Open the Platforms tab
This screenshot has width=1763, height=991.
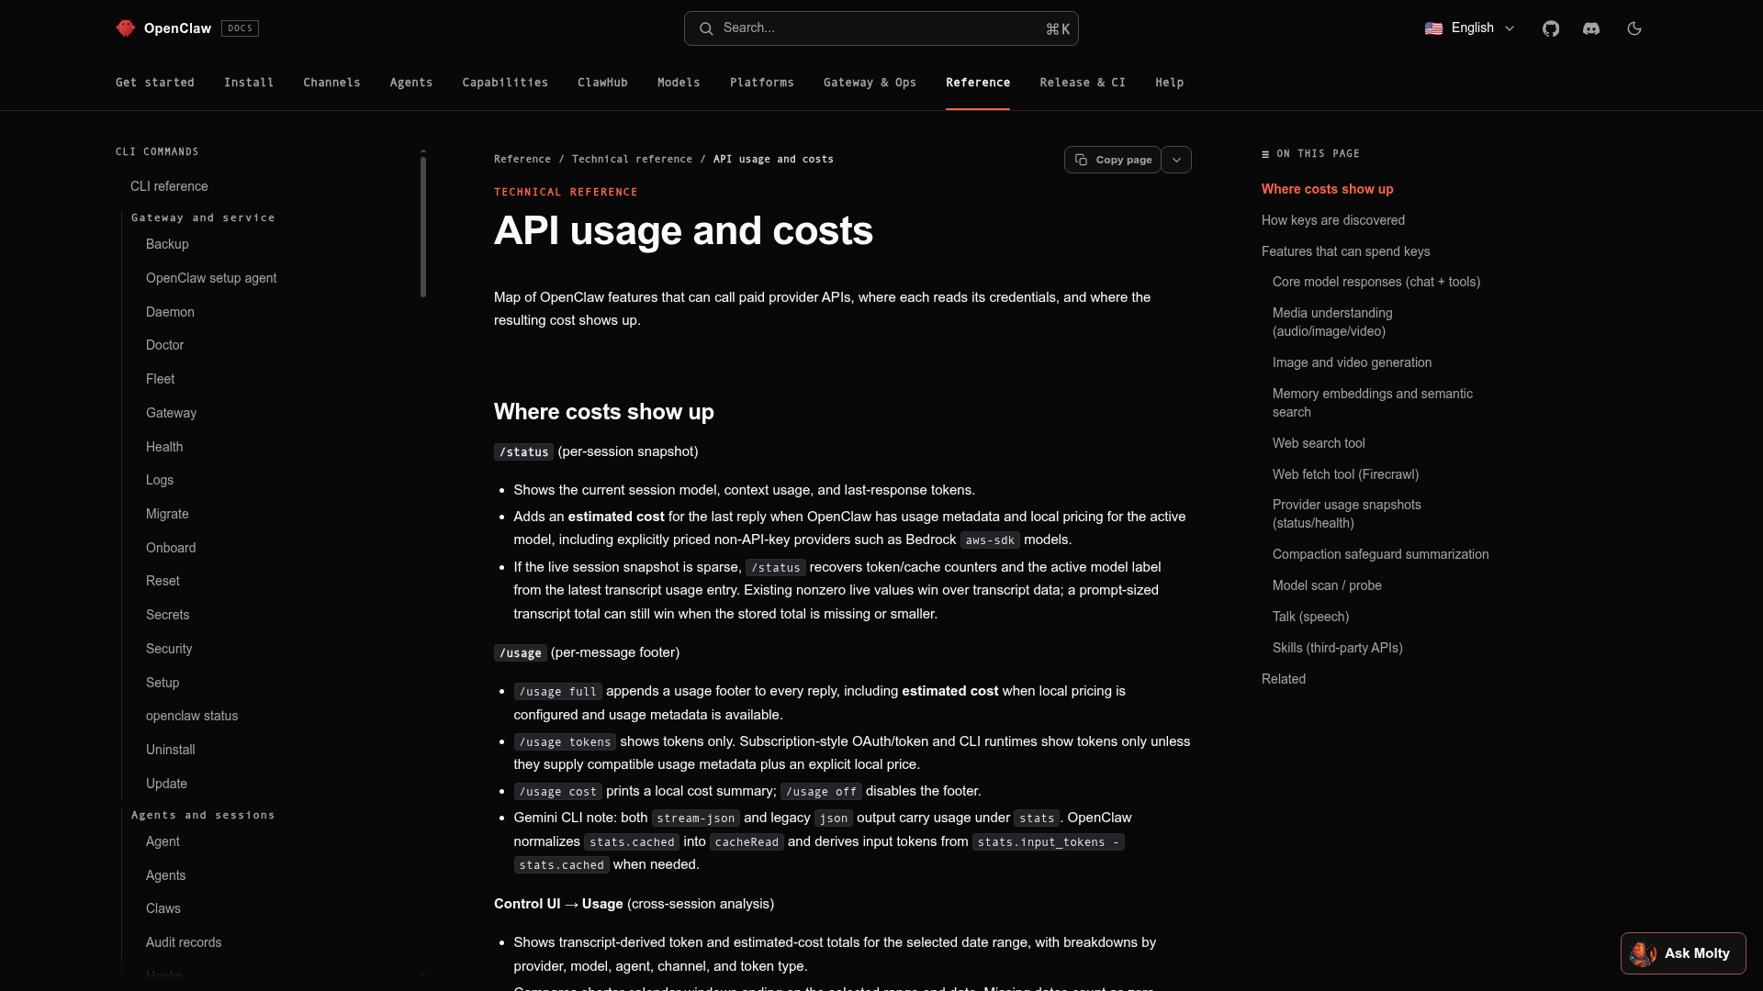click(762, 83)
